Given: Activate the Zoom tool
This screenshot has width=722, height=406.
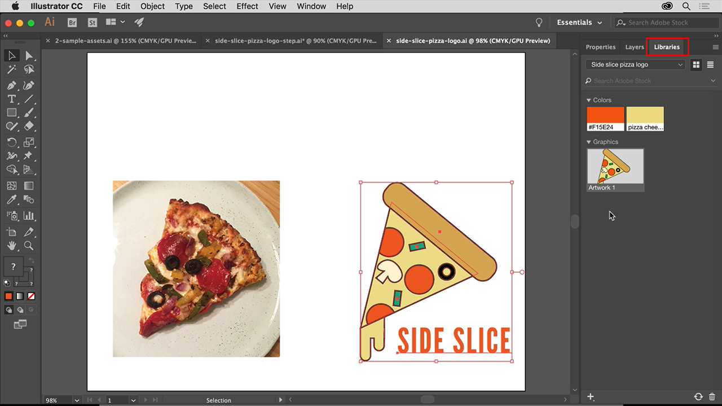Looking at the screenshot, I should [x=29, y=246].
